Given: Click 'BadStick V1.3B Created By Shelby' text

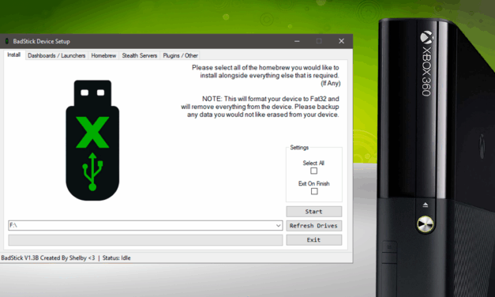Looking at the screenshot, I should pos(48,258).
